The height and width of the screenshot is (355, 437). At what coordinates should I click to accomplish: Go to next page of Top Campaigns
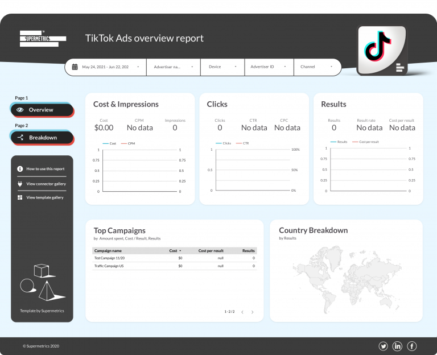point(252,312)
